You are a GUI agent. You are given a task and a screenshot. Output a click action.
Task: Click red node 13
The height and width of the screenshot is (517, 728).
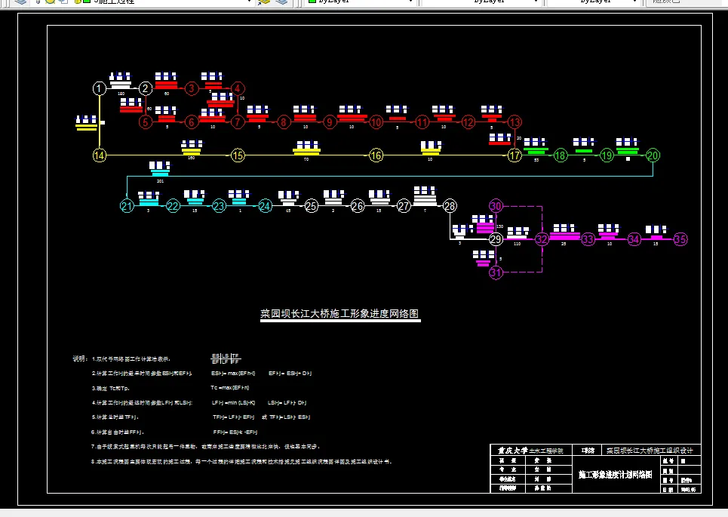[515, 122]
